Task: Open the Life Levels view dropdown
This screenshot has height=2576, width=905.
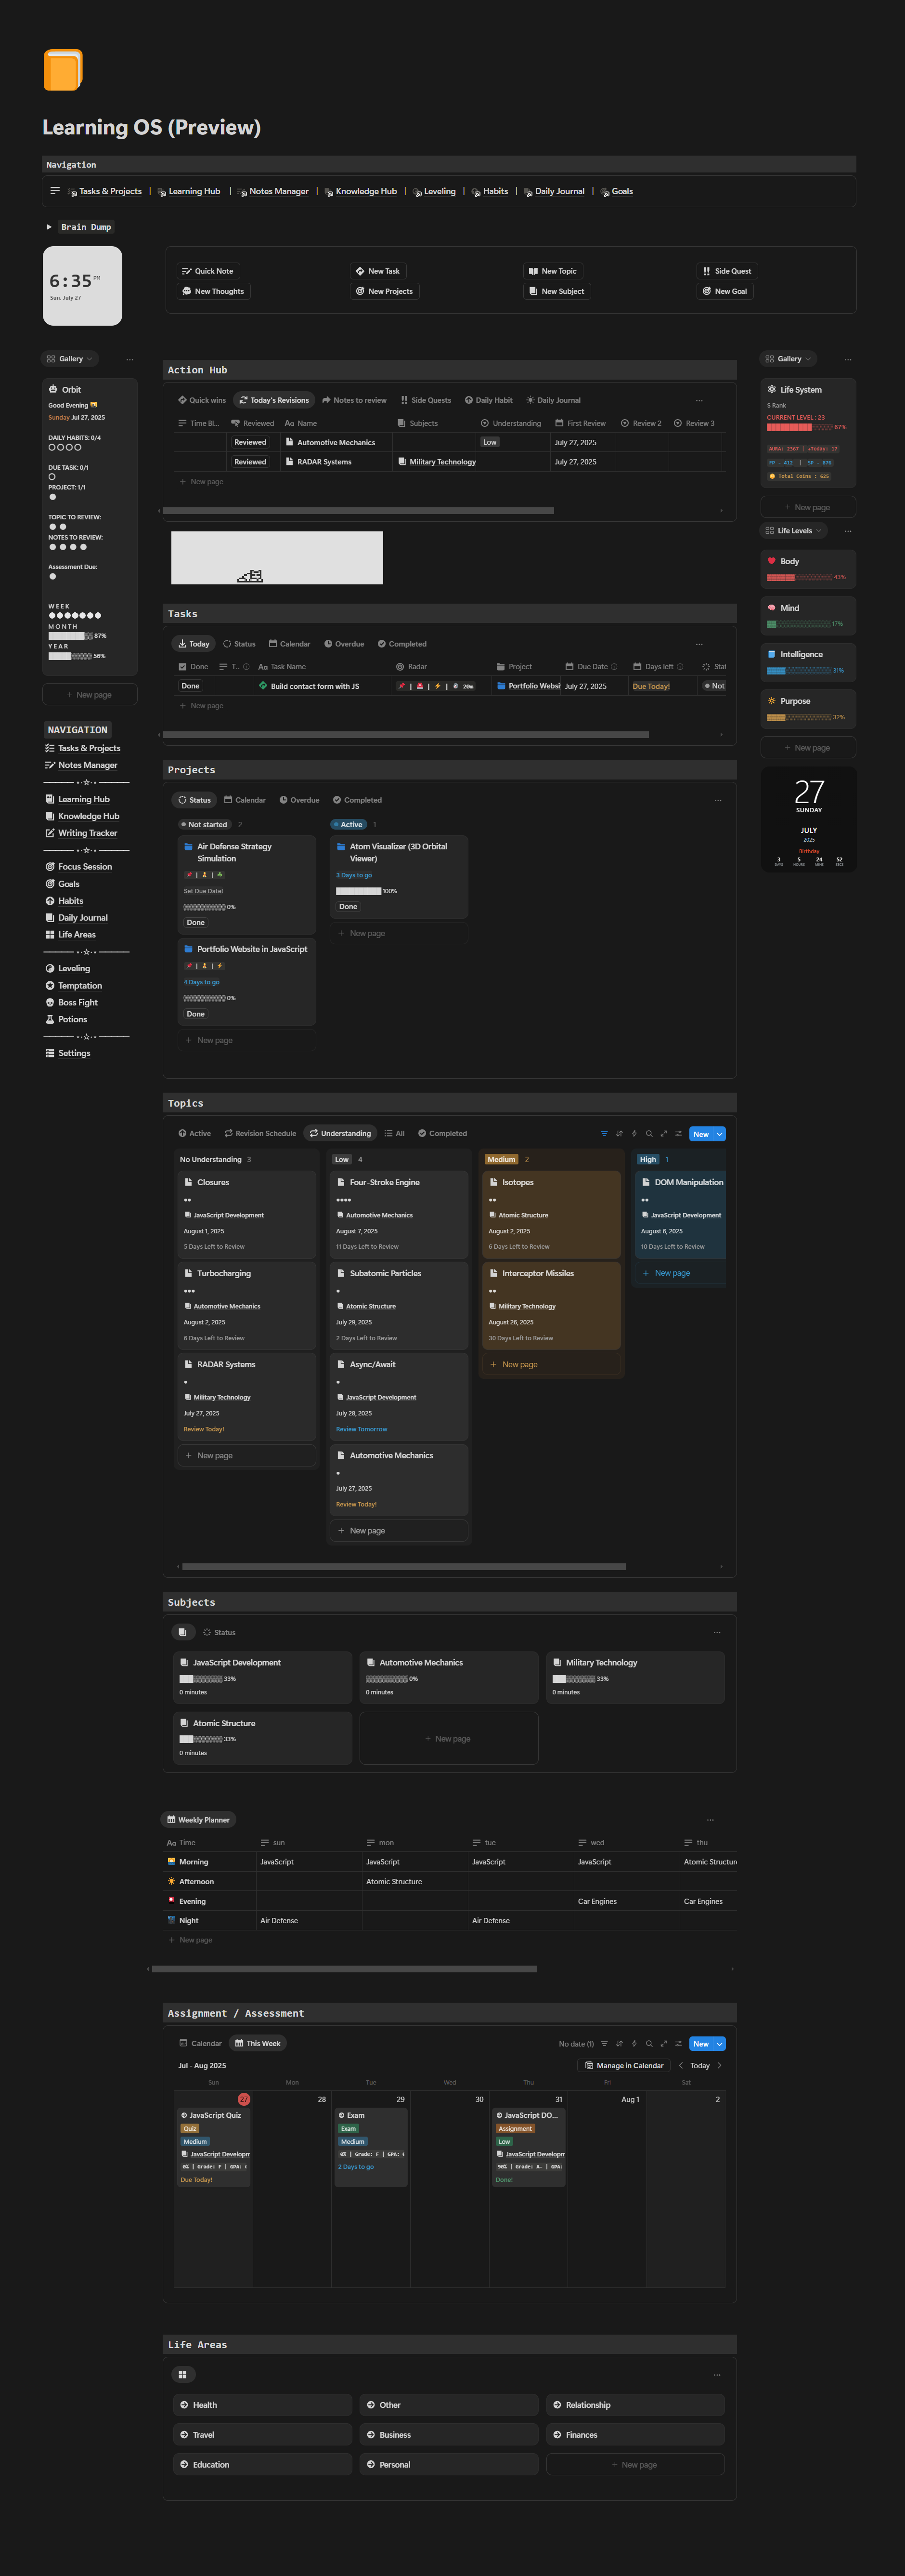Action: click(x=793, y=531)
